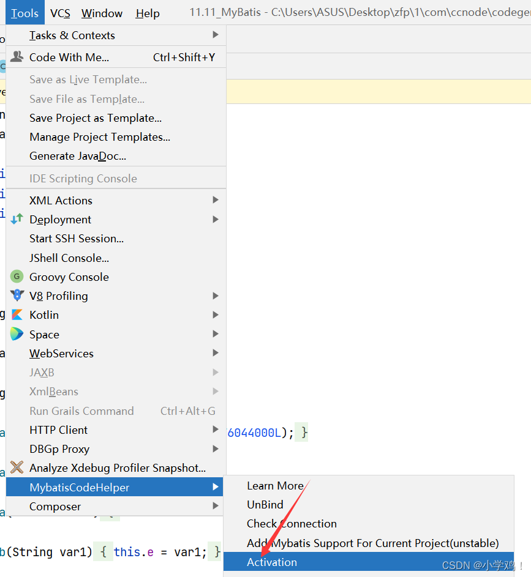Select the Deployment menu entry
531x577 pixels.
[x=116, y=219]
